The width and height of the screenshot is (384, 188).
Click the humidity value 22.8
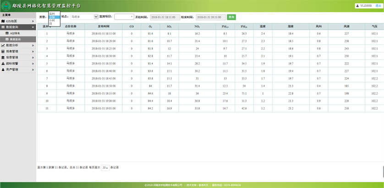[x=291, y=94]
